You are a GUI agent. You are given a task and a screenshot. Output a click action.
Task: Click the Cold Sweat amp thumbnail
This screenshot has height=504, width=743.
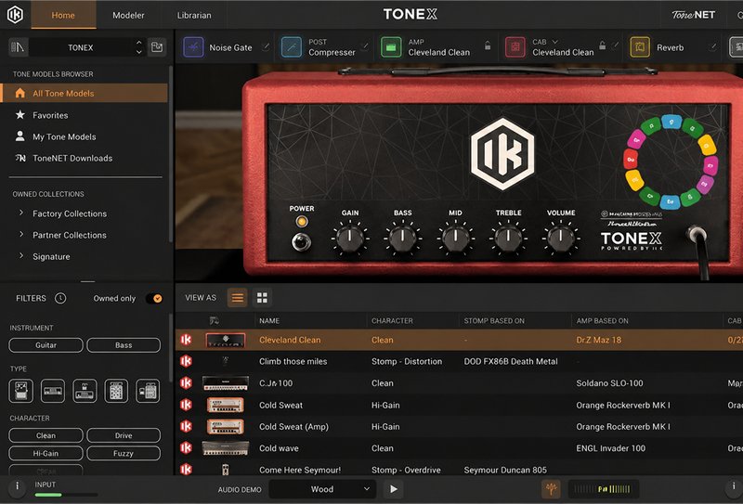pyautogui.click(x=226, y=405)
